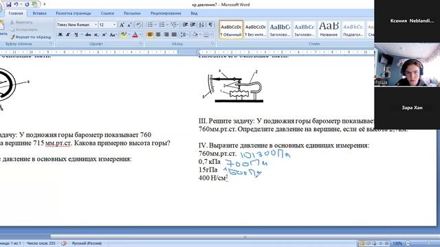This screenshot has width=440, height=247.
Task: Click the Save icon in quick access toolbar
Action: (9, 5)
